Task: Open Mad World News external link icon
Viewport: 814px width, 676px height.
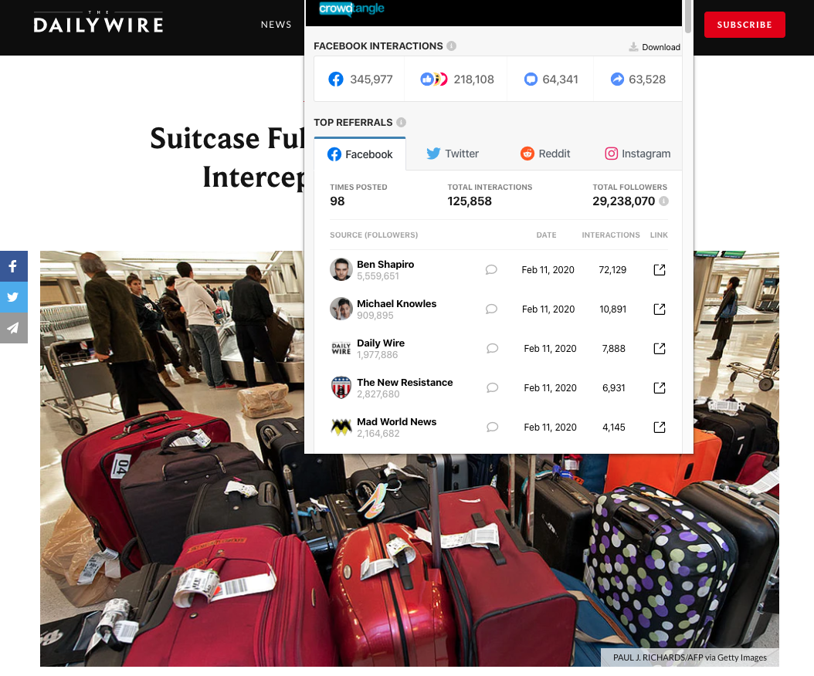Action: [x=660, y=428]
